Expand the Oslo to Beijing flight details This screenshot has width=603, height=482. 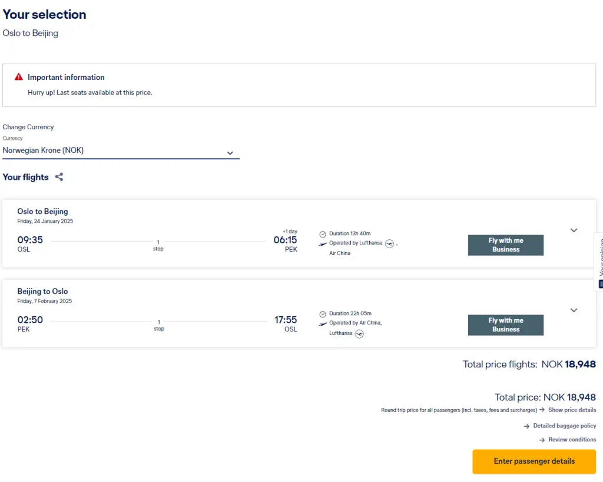(574, 230)
